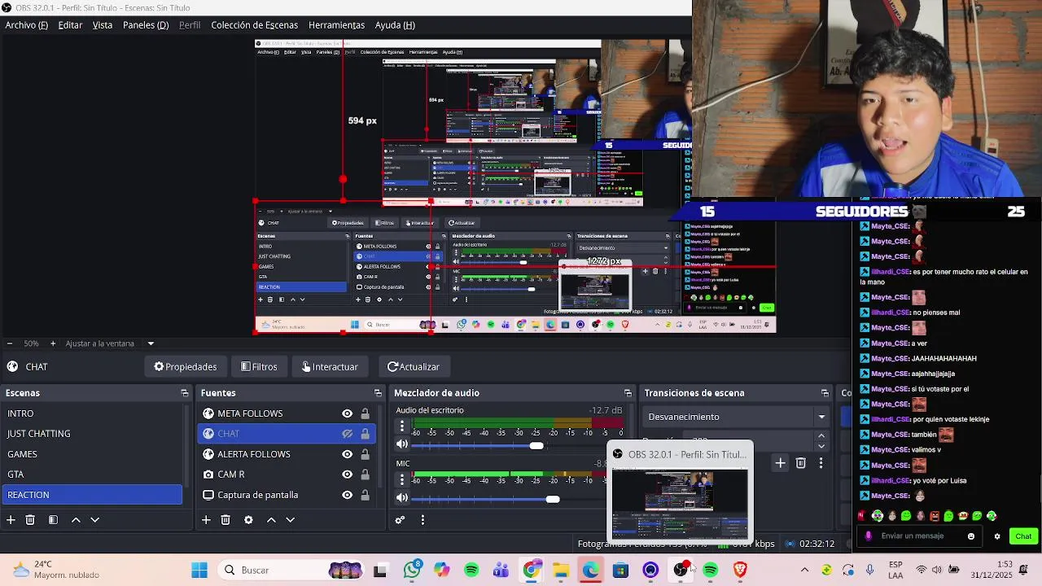Open the Editar menu
The height and width of the screenshot is (586, 1042).
pos(70,25)
